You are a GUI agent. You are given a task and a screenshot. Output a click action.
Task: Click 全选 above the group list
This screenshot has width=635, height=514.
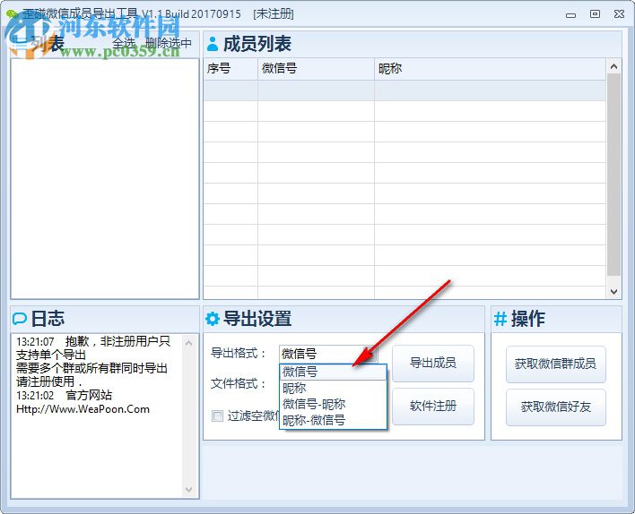(124, 43)
